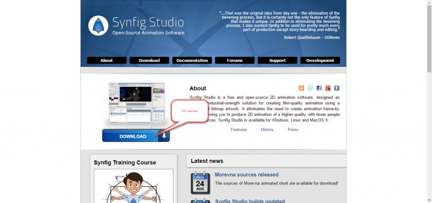The image size is (432, 203).
Task: Click the Synfig Studio title text
Action: click(x=148, y=23)
